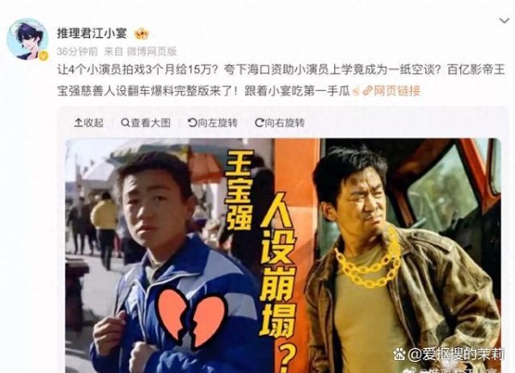Viewport: 515px width, 373px height.
Task: Expand the post options chevron at top right
Action: click(504, 21)
